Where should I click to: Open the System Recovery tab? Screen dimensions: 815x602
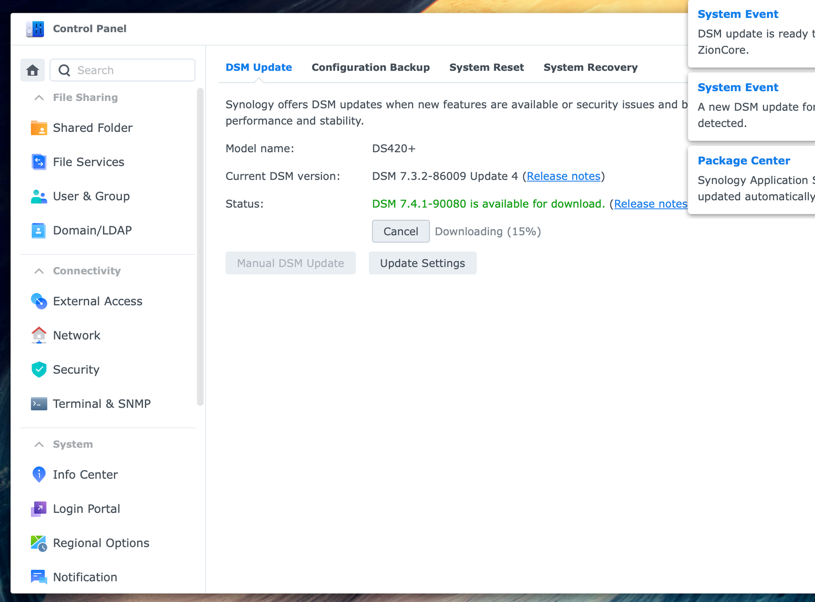[590, 67]
